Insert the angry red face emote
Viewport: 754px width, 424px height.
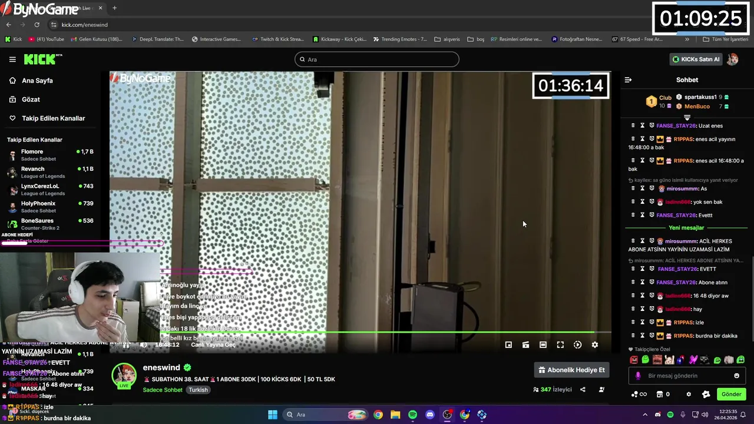634,360
